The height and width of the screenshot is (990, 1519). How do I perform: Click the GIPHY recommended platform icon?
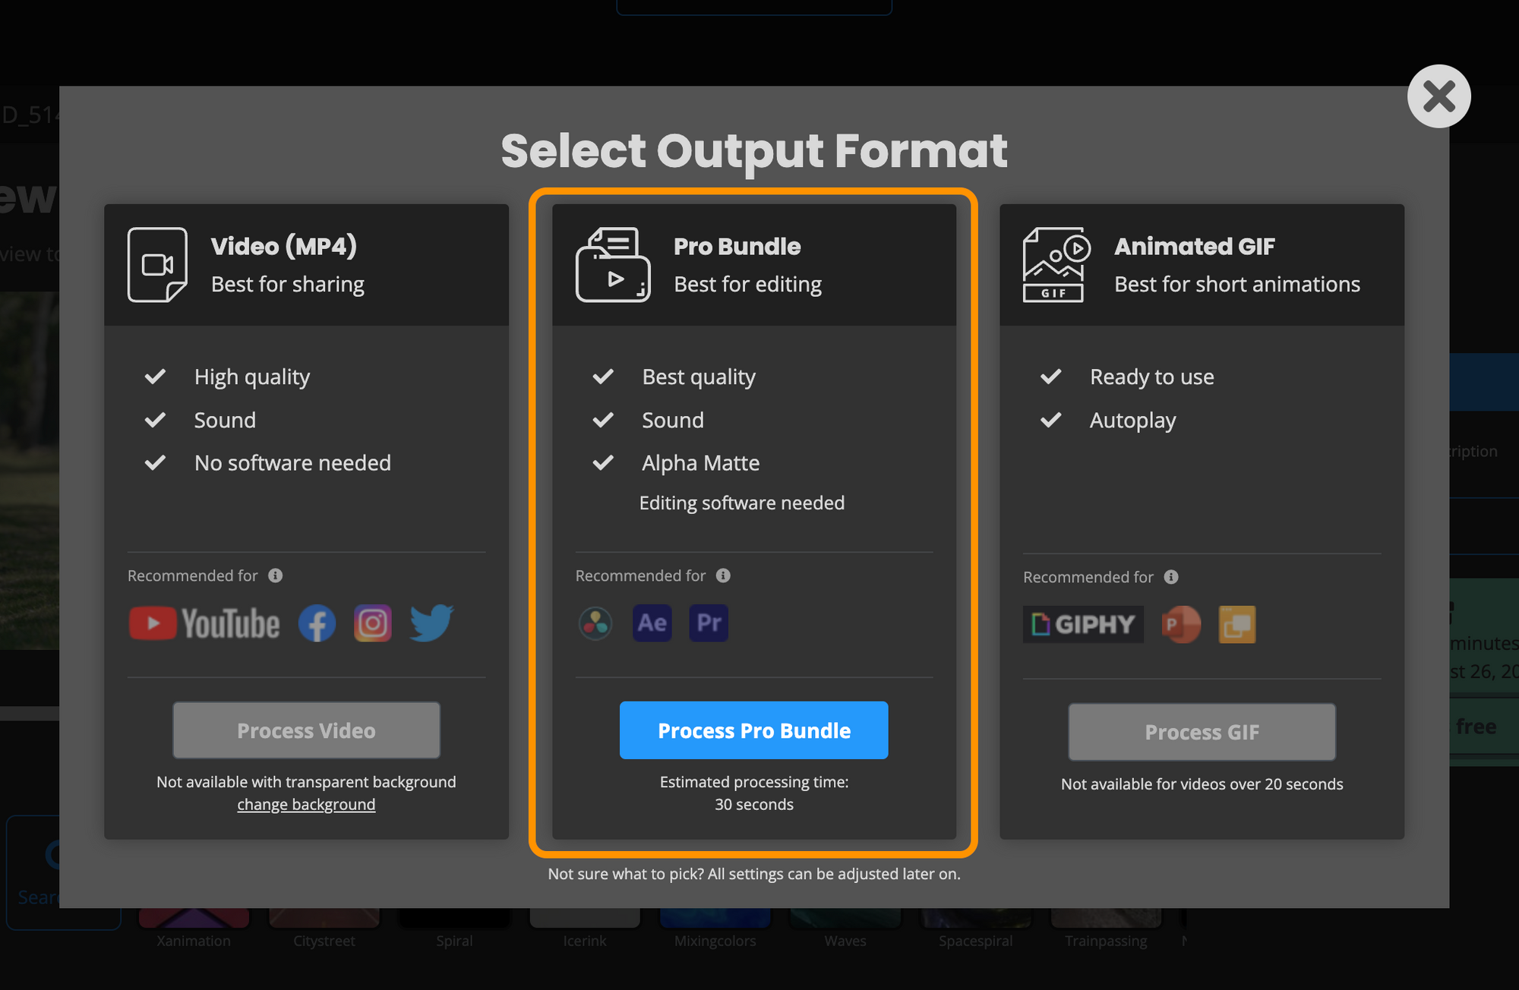(1082, 622)
